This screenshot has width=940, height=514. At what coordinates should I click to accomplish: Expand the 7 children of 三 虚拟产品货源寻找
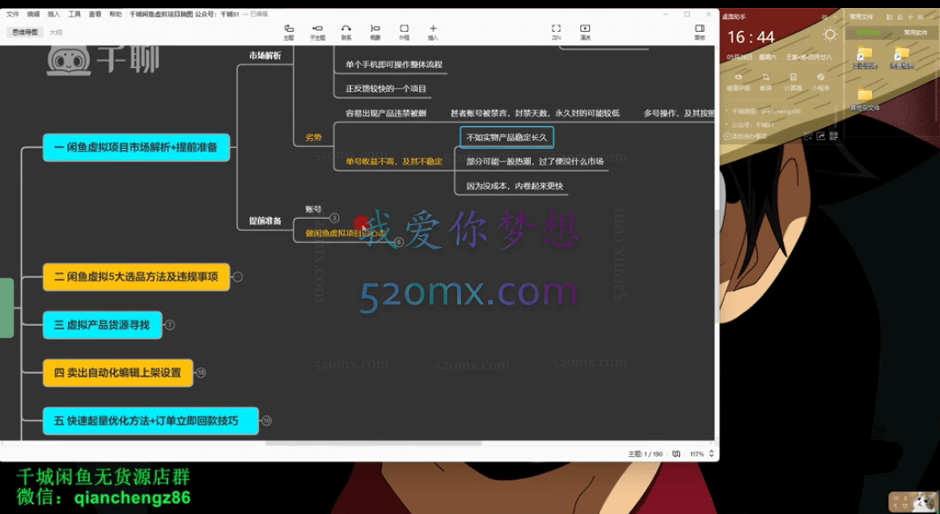[170, 325]
